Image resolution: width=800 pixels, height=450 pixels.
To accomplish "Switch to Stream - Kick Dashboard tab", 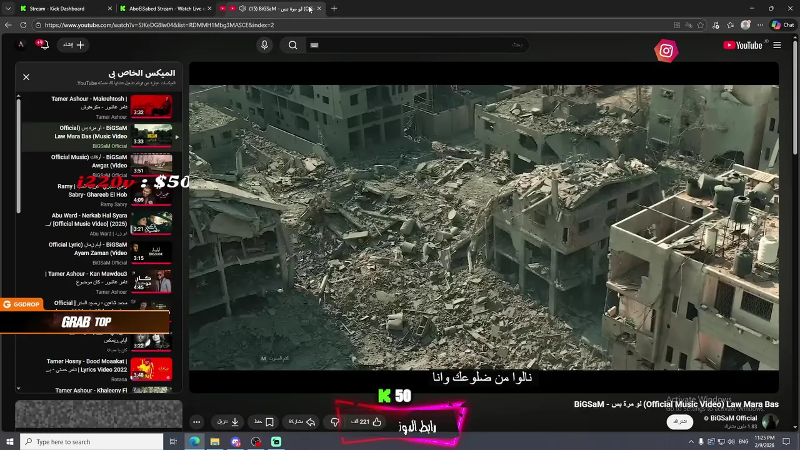I will point(66,9).
